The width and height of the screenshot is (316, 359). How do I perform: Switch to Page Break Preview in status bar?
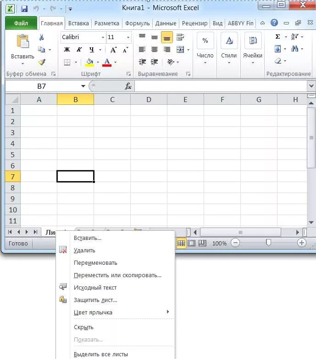[202, 243]
